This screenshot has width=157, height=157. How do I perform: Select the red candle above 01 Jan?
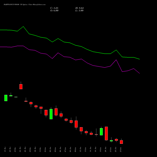pyautogui.click(x=46, y=113)
